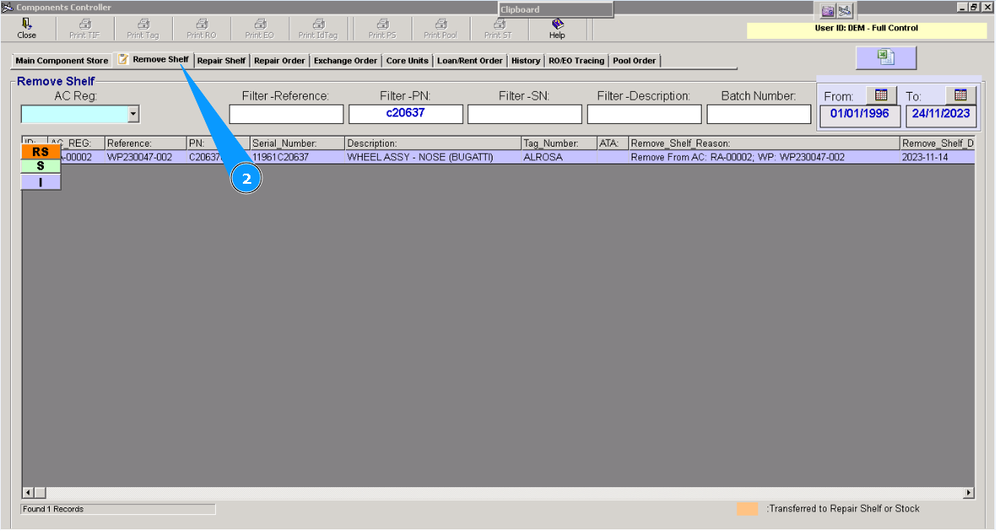The image size is (996, 531).
Task: Click the purple I button
Action: (40, 182)
